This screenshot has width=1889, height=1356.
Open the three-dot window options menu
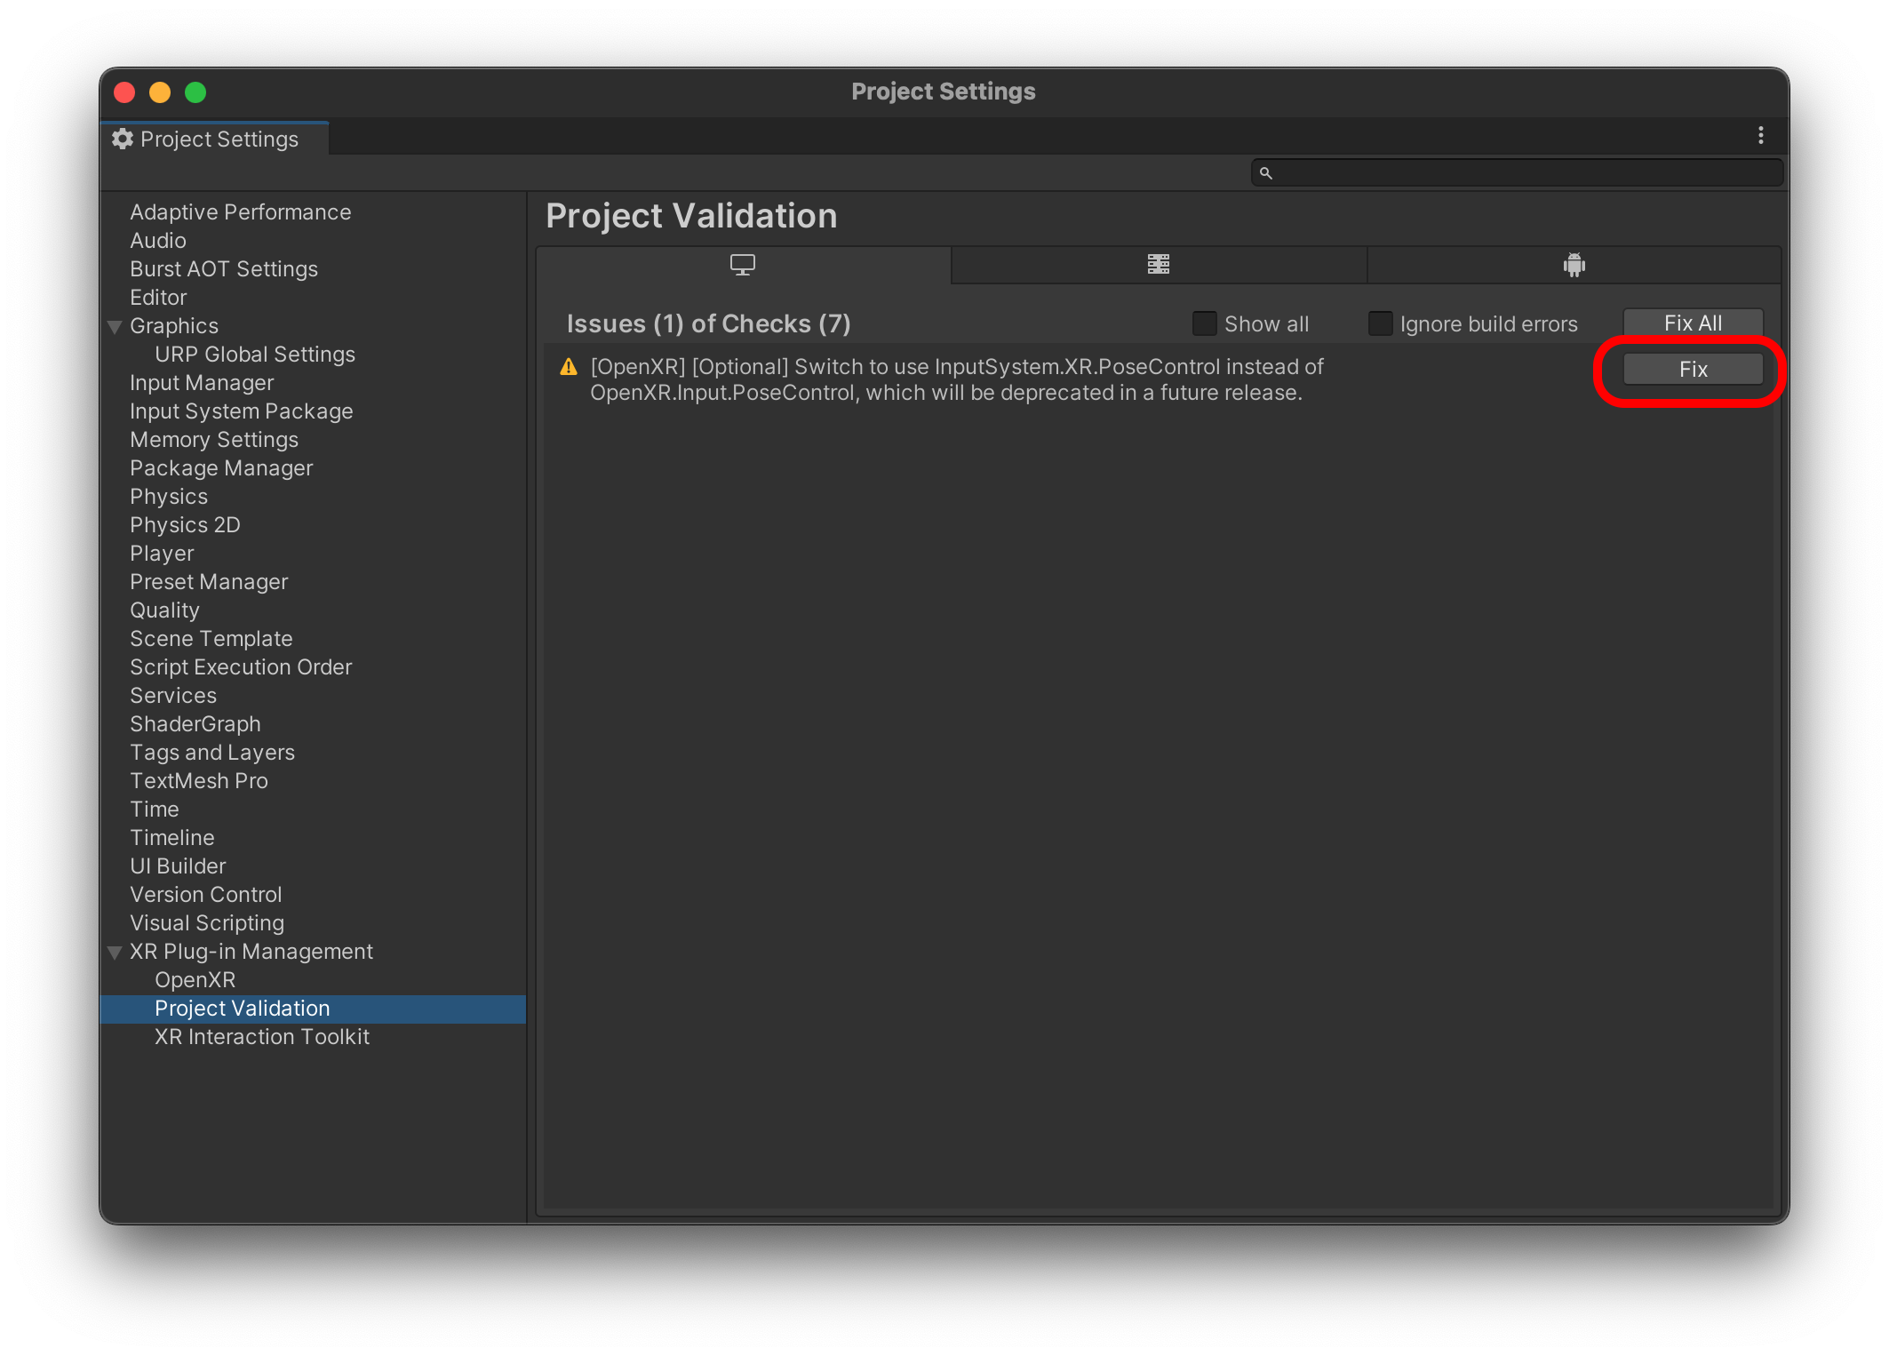click(1760, 136)
